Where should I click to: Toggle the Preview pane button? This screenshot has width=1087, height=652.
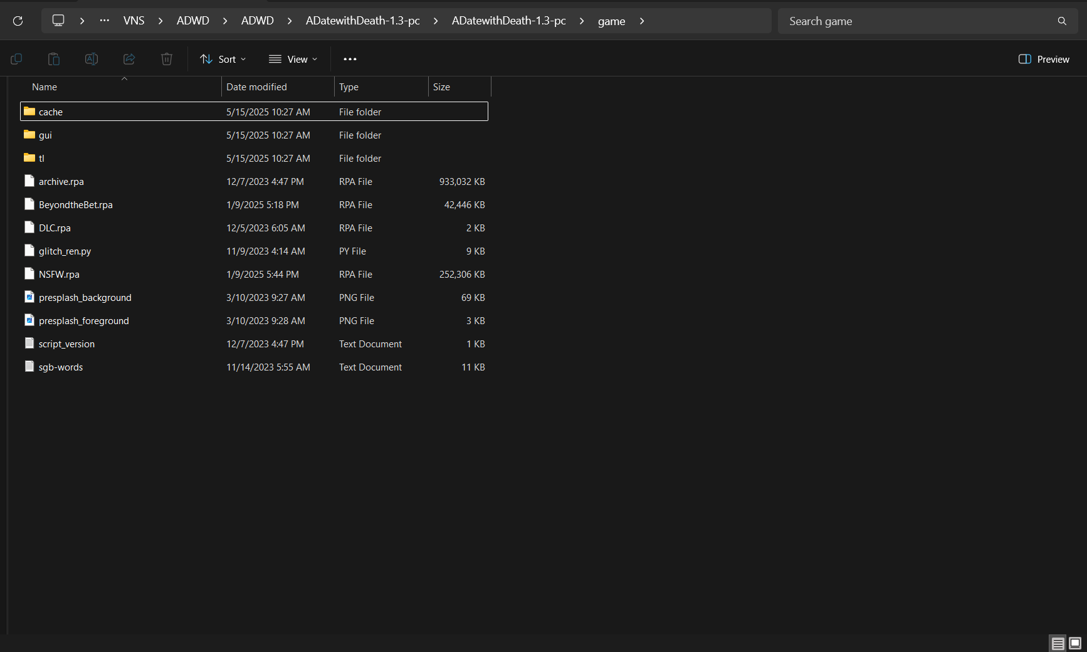(x=1044, y=59)
